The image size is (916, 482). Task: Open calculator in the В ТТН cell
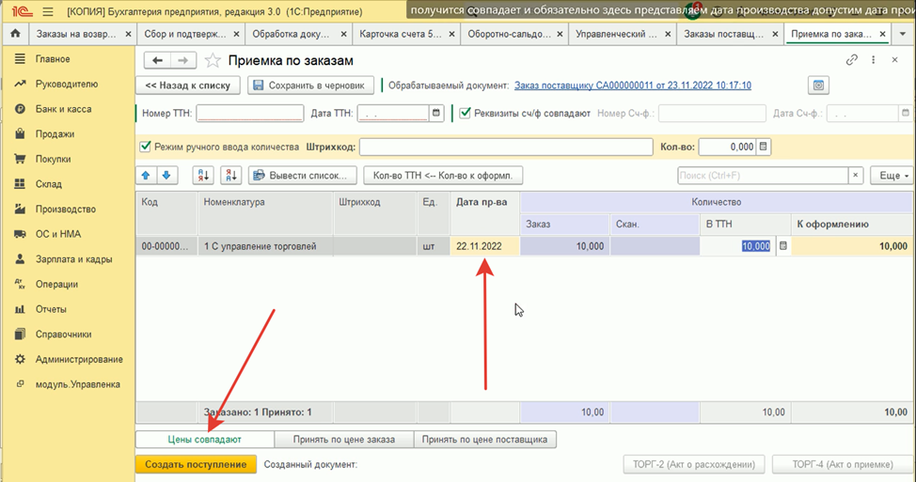click(x=782, y=246)
